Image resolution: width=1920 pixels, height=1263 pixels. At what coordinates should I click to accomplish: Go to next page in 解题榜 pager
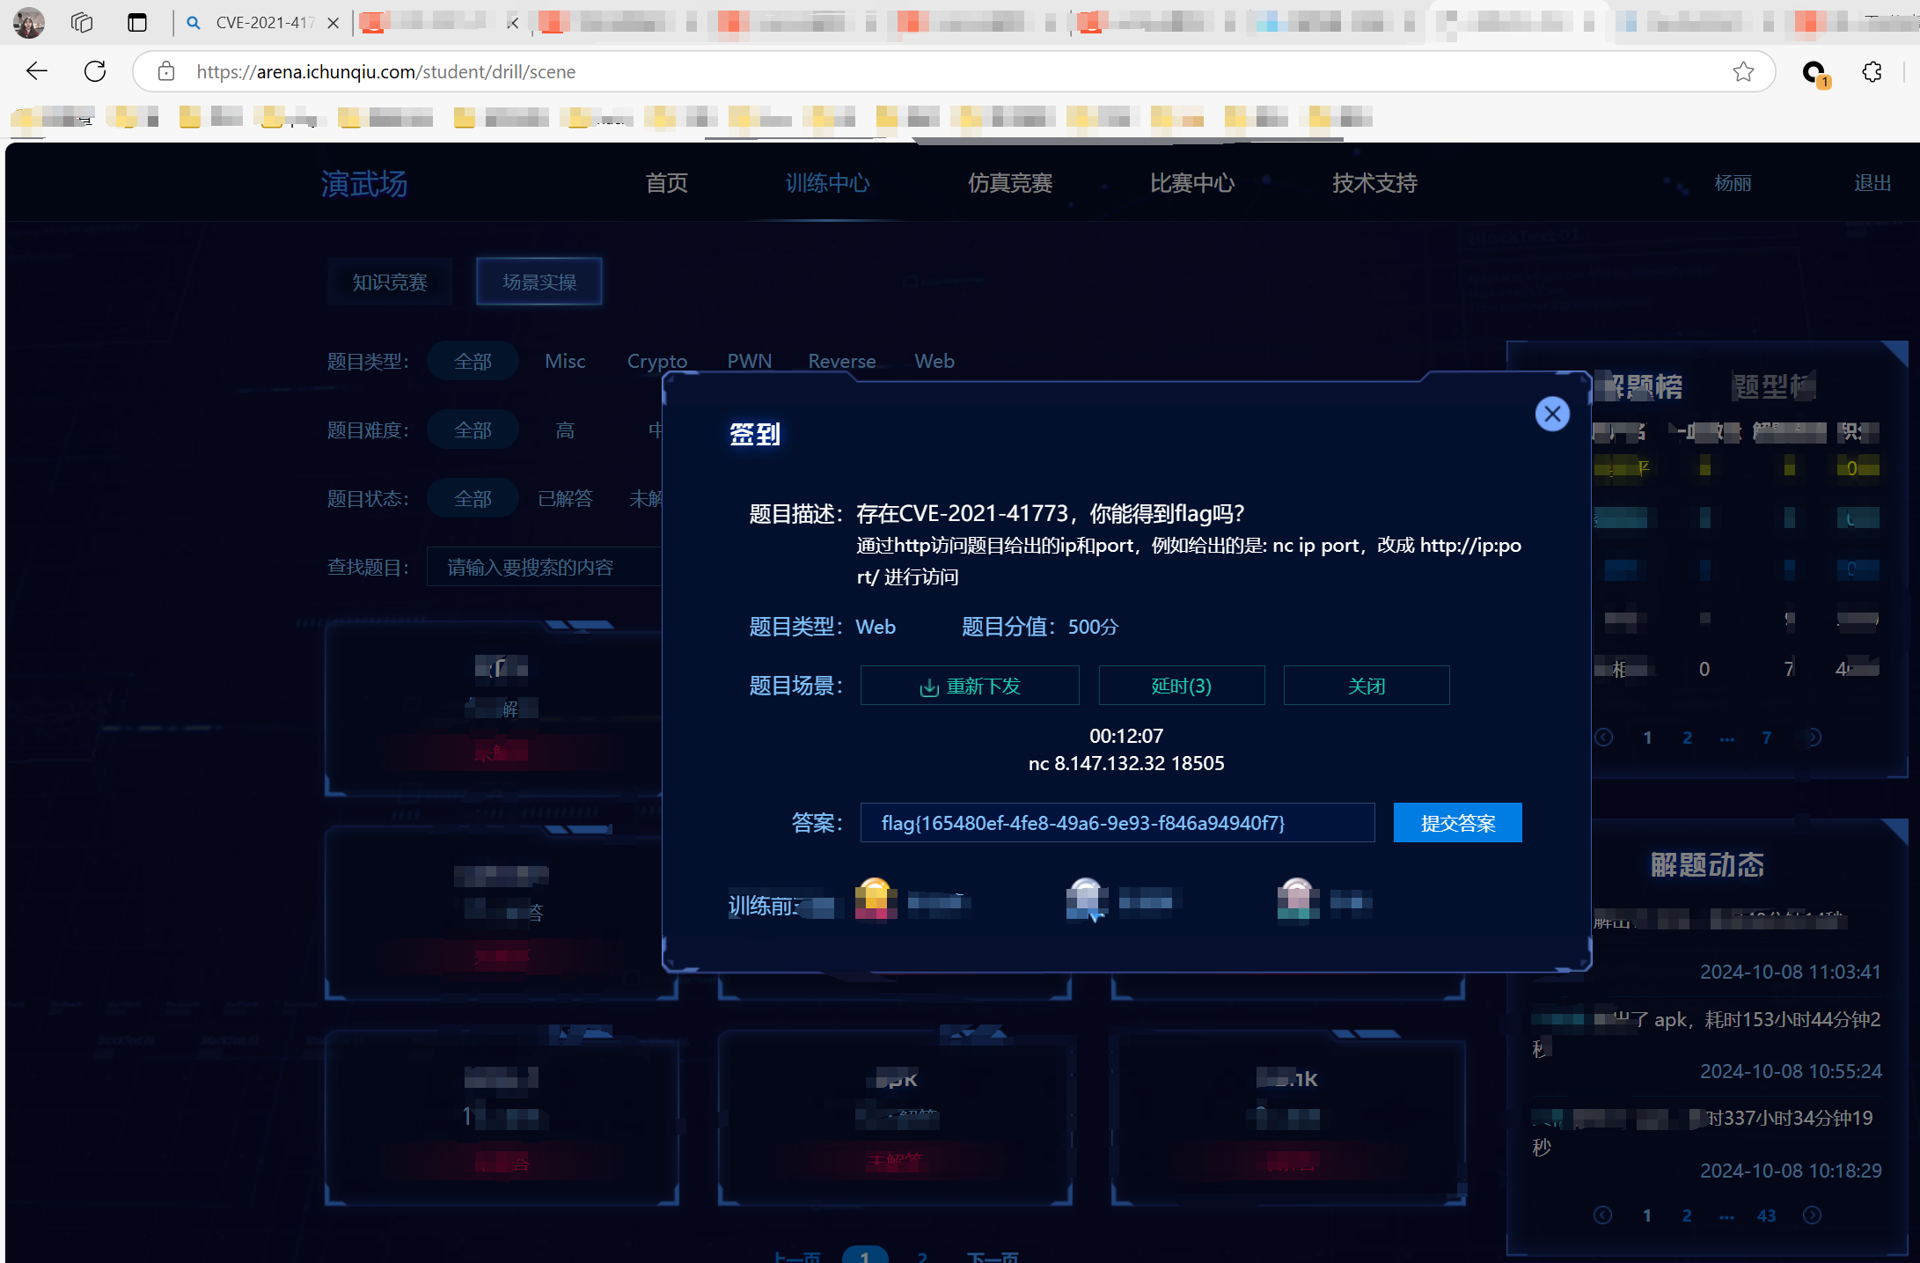click(x=1813, y=738)
